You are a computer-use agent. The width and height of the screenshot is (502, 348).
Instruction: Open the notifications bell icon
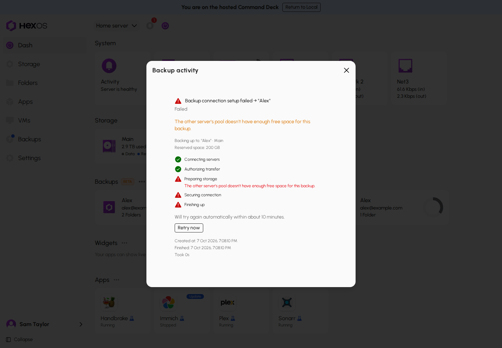click(x=150, y=26)
